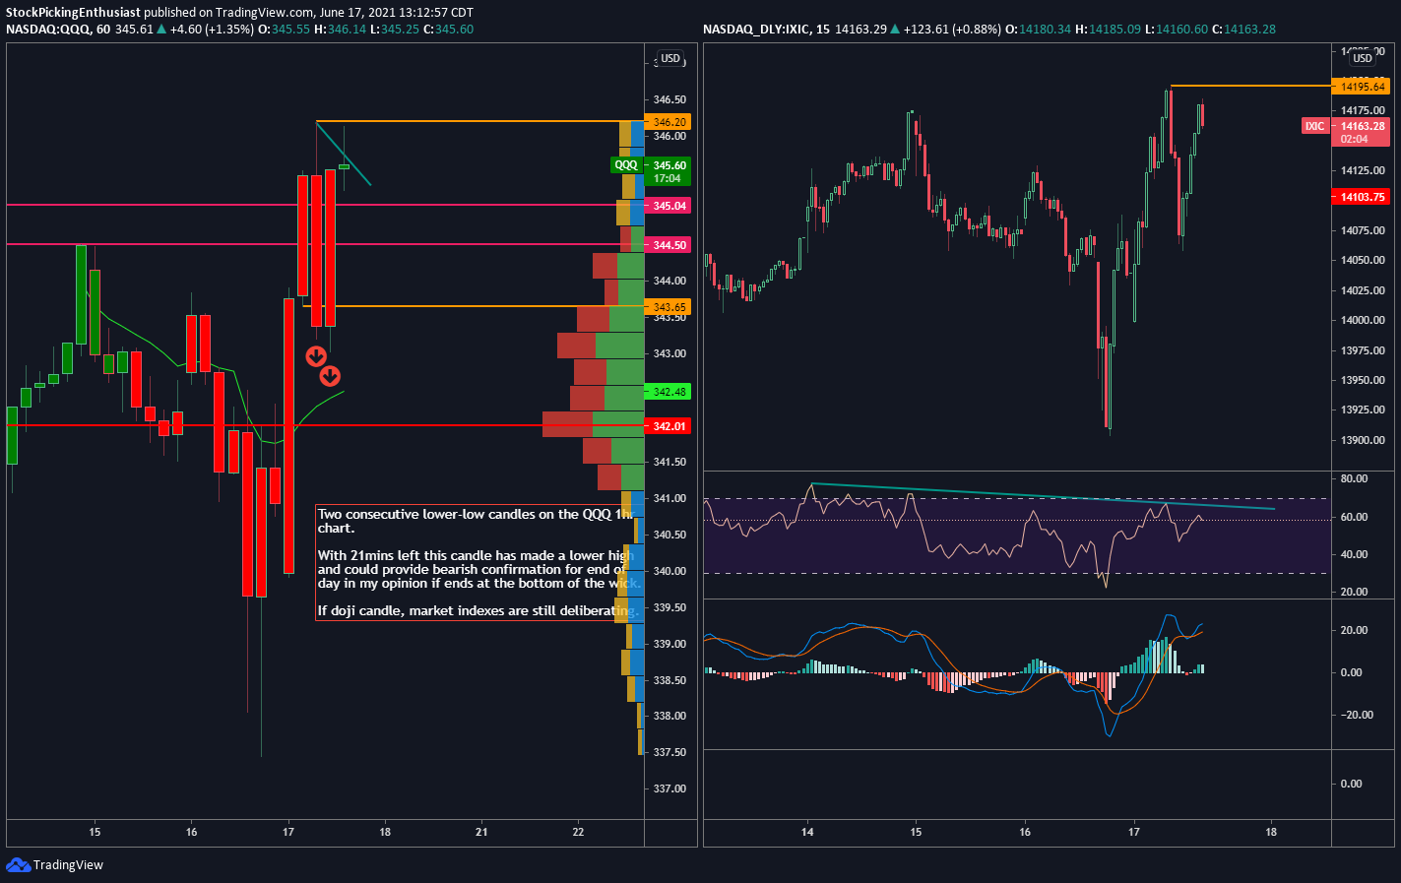The image size is (1401, 883).
Task: Click the green QQQ symbol tag
Action: pyautogui.click(x=626, y=165)
